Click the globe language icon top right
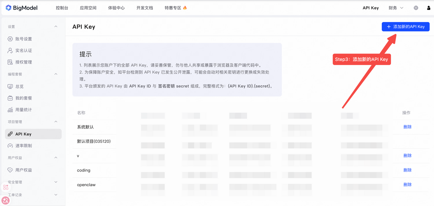The height and width of the screenshot is (206, 434). point(416,7)
